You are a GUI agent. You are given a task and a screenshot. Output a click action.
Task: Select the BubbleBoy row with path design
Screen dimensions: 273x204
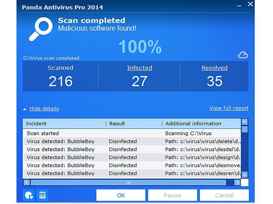pos(132,157)
